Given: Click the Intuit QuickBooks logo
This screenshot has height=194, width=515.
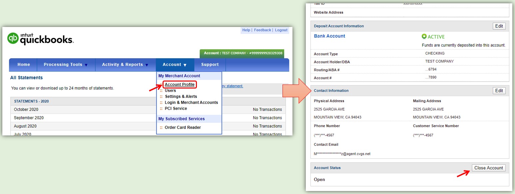Looking at the screenshot, I should pos(40,39).
